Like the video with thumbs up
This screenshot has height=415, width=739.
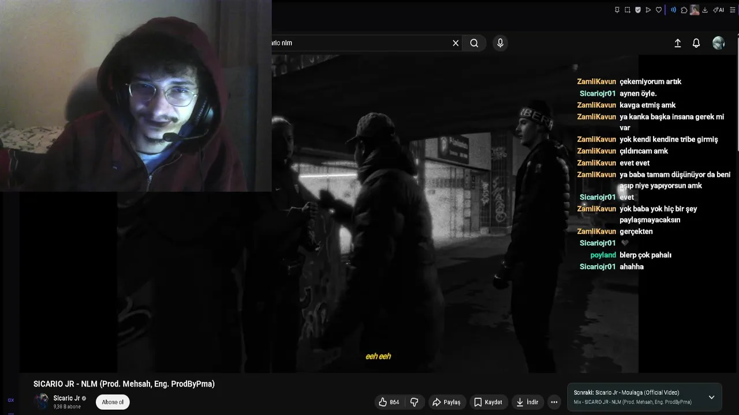tap(389, 402)
